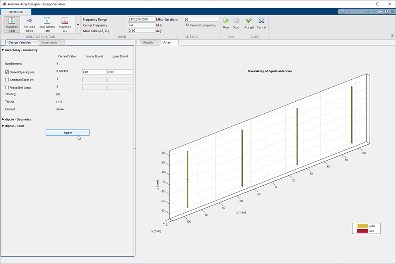Cancel and close the optimizer
Viewport: 396px width, 264px height.
click(x=261, y=22)
